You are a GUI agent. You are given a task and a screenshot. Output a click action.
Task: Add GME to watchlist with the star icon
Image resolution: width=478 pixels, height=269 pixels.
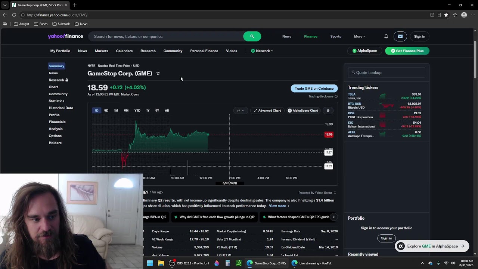(158, 73)
